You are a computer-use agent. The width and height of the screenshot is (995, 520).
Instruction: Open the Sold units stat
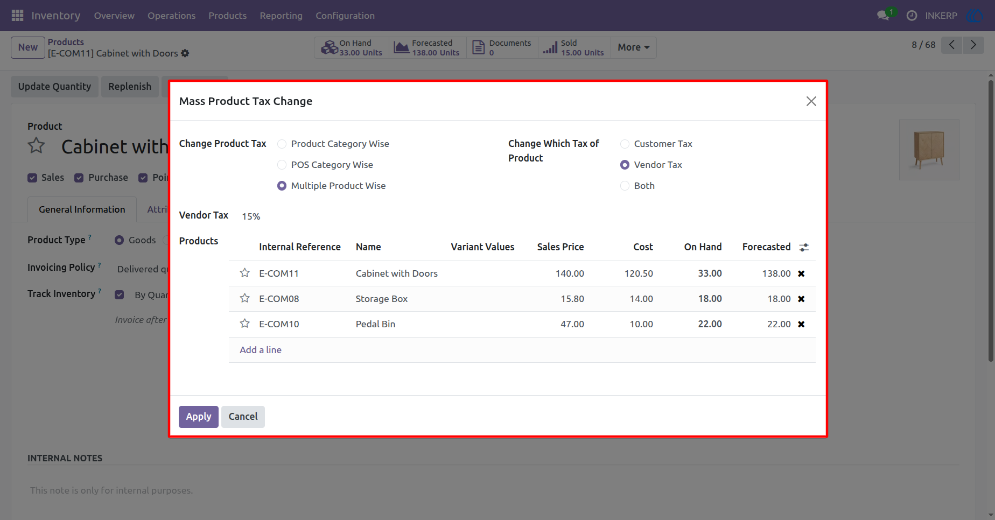(x=574, y=47)
